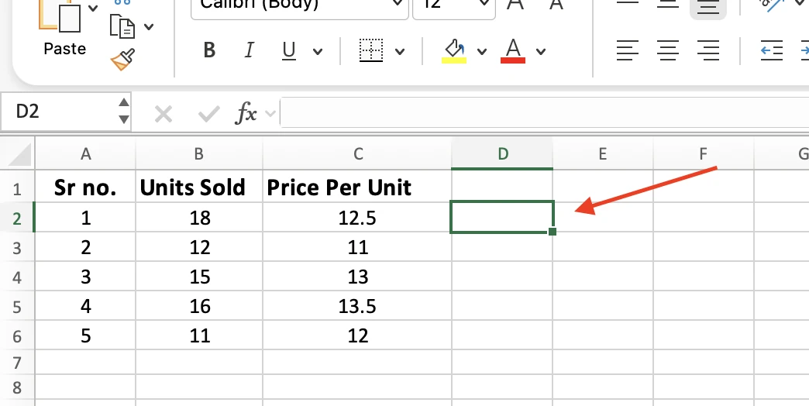Click the Enter checkmark icon in formula bar
The image size is (809, 406).
209,114
